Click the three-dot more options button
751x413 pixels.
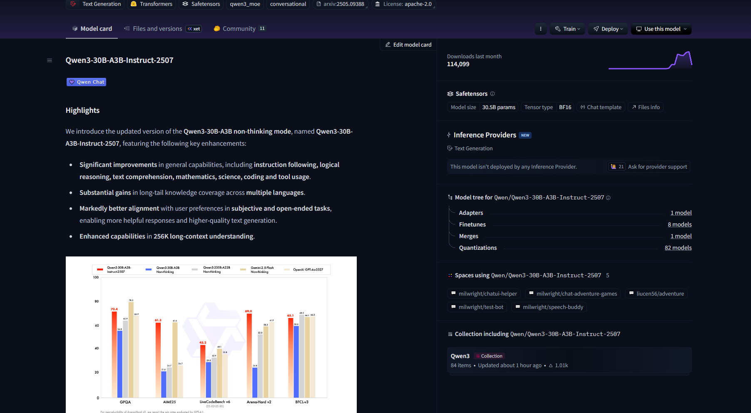[541, 29]
